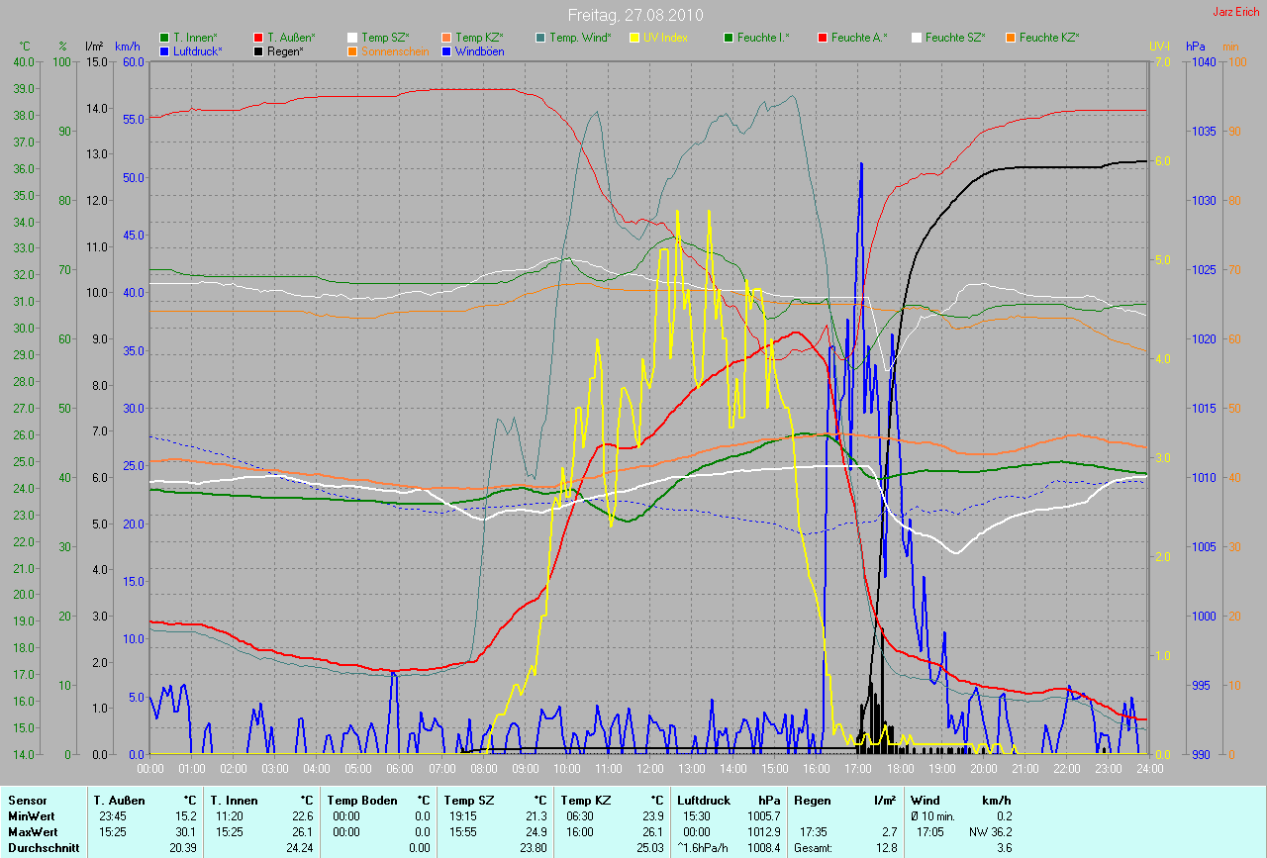Click the 'Gesamt:' rain total label
This screenshot has width=1267, height=858.
click(813, 848)
